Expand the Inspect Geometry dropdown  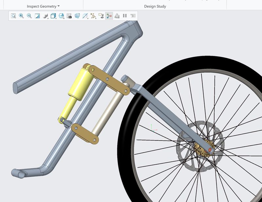tap(43, 6)
